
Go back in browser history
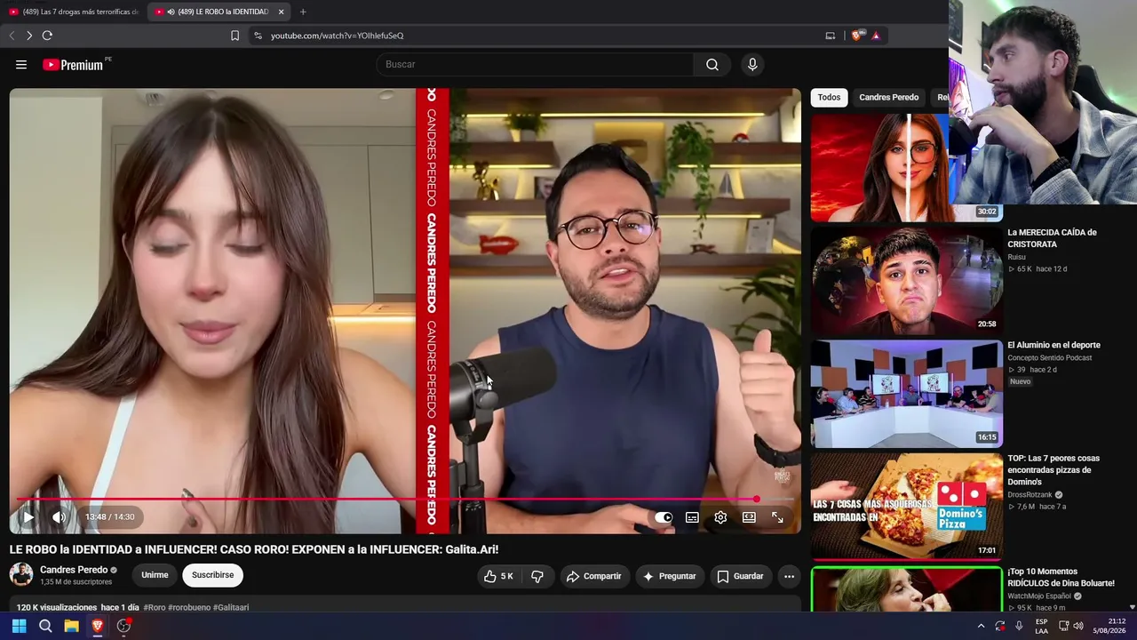coord(12,36)
